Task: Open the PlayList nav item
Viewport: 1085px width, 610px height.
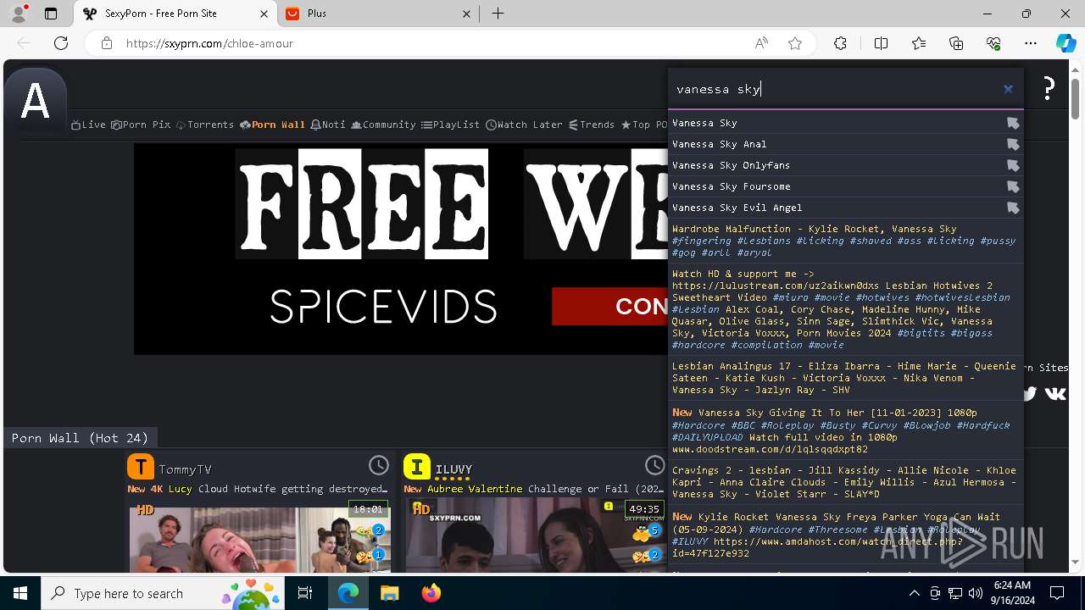Action: pyautogui.click(x=450, y=125)
